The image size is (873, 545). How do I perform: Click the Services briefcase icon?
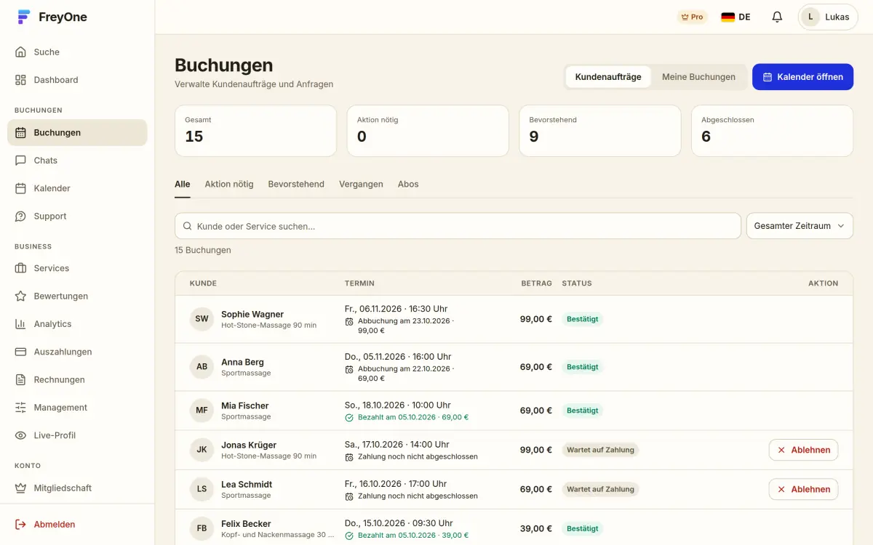pos(20,268)
